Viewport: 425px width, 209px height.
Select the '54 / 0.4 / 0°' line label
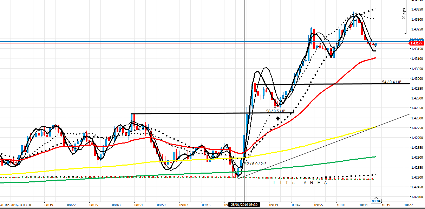391,82
